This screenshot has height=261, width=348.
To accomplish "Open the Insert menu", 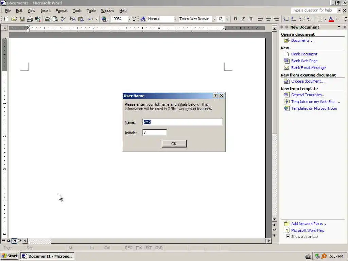I will click(46, 11).
